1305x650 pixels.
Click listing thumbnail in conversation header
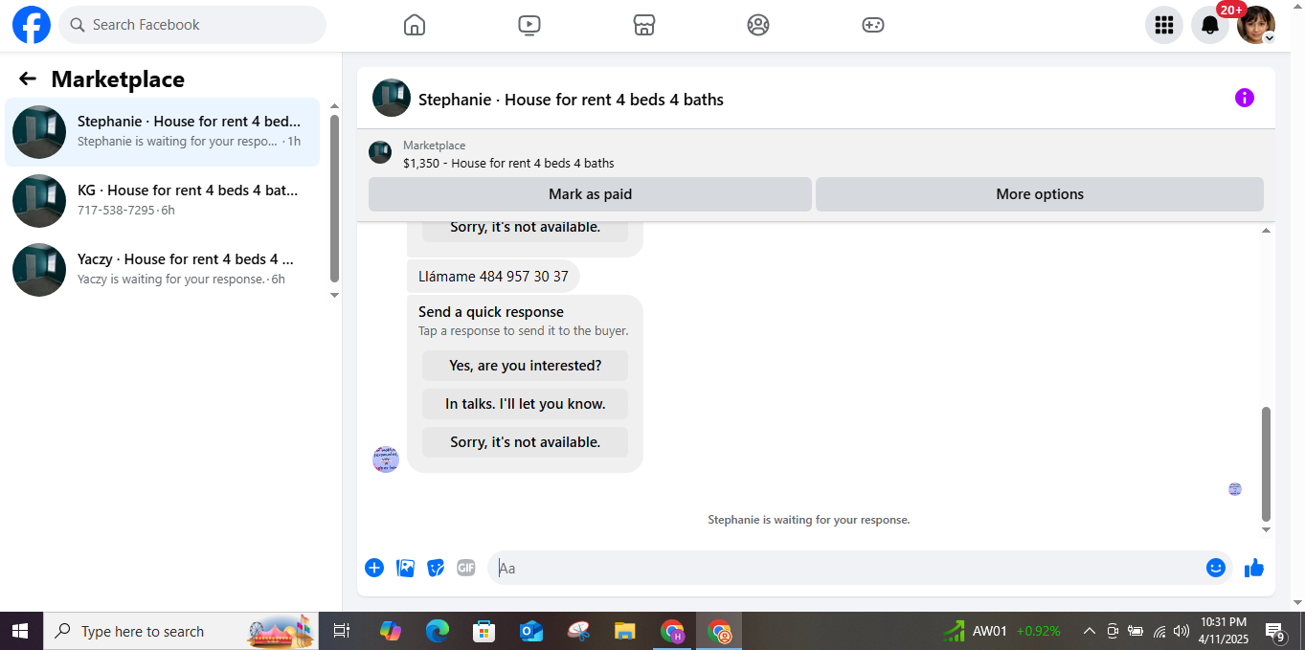[x=392, y=98]
